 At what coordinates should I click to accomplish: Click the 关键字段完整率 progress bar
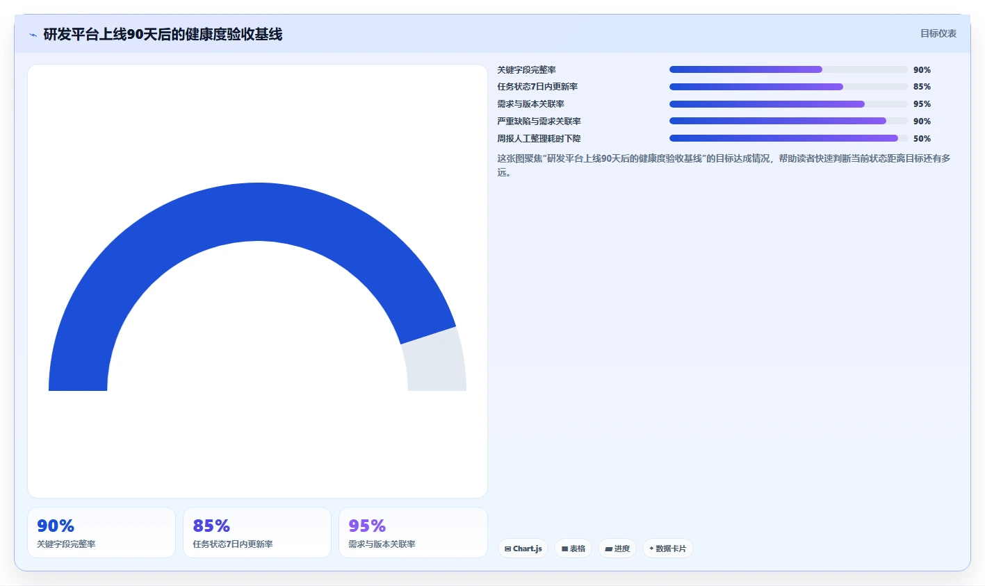pos(788,69)
